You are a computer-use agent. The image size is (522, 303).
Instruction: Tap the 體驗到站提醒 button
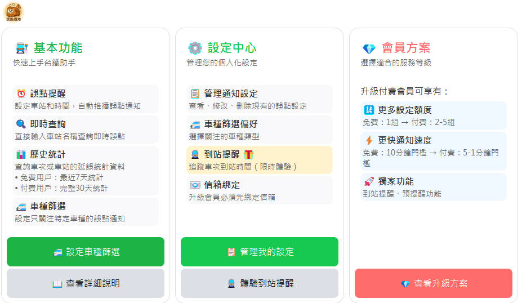[x=260, y=283]
